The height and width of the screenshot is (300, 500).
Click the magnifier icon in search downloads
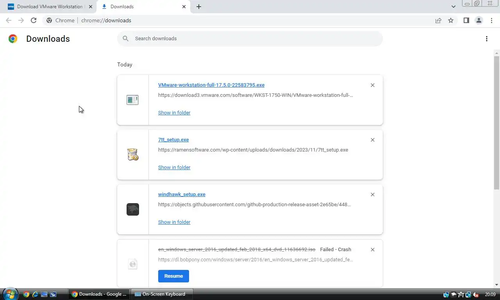(125, 38)
